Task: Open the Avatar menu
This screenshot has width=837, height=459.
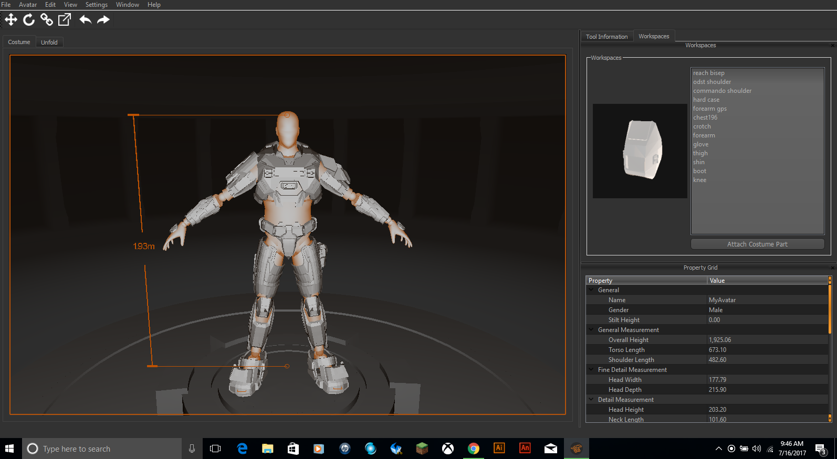Action: [x=28, y=5]
